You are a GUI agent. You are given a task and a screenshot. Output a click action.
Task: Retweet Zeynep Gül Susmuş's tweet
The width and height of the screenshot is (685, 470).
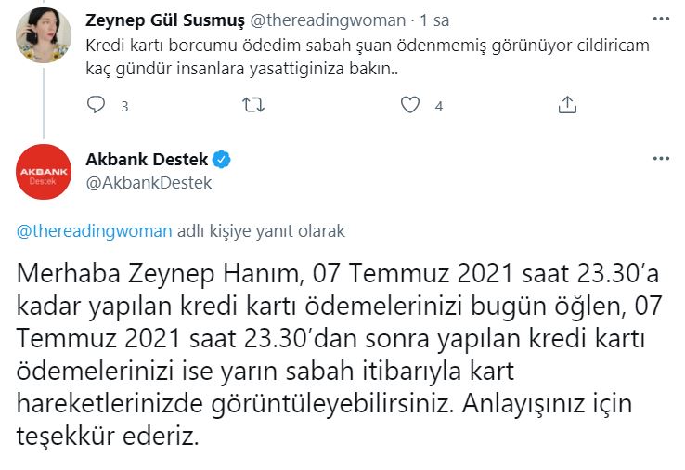tap(252, 106)
